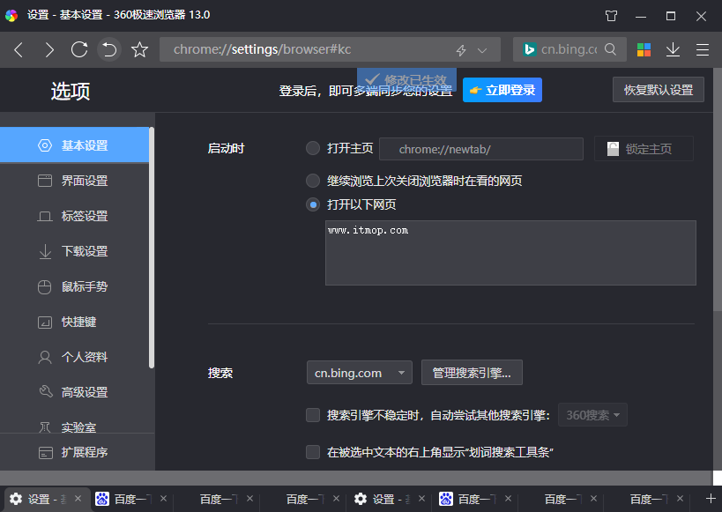Open the hamburger main menu icon

coord(703,50)
